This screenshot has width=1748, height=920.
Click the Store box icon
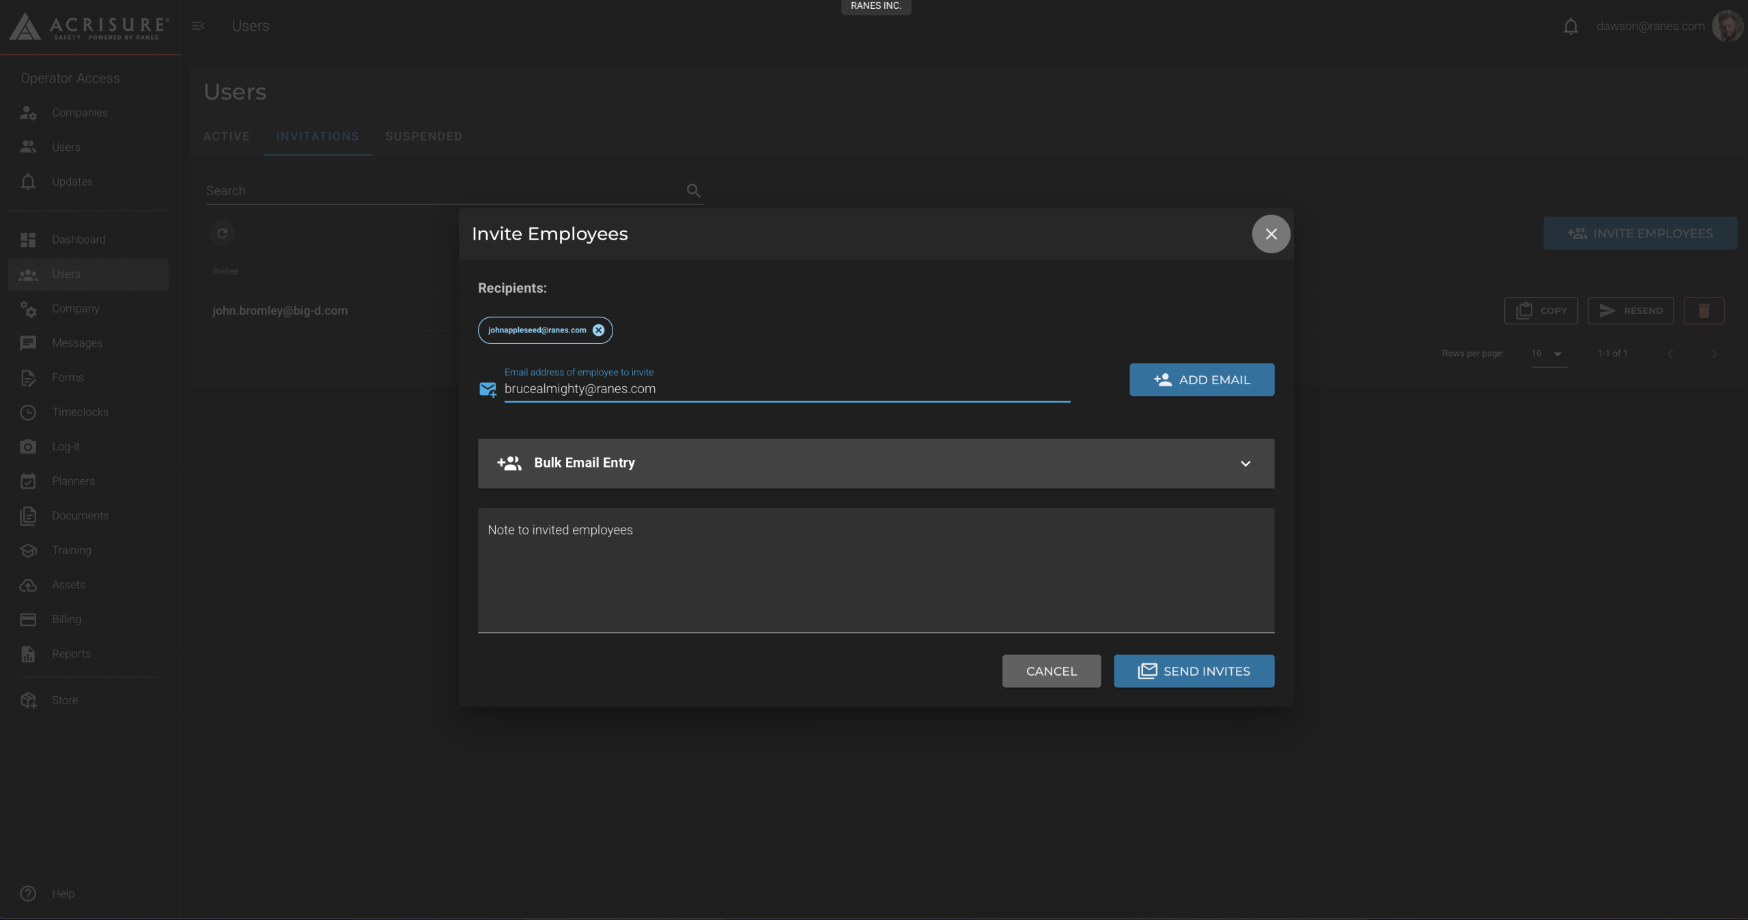28,700
